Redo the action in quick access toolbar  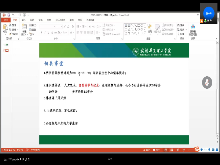tap(19, 15)
